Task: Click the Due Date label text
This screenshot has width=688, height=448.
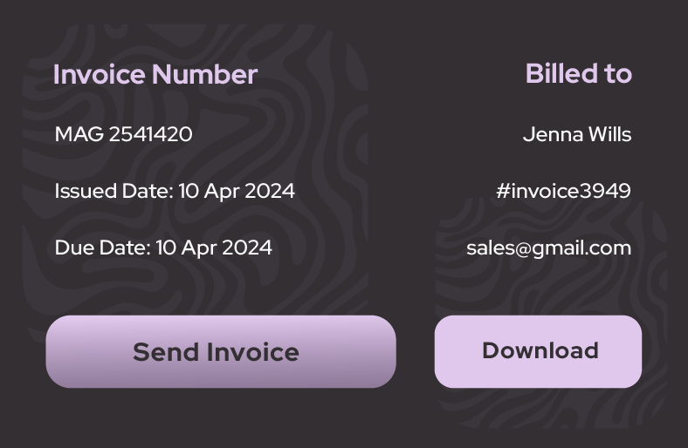Action: (x=102, y=248)
